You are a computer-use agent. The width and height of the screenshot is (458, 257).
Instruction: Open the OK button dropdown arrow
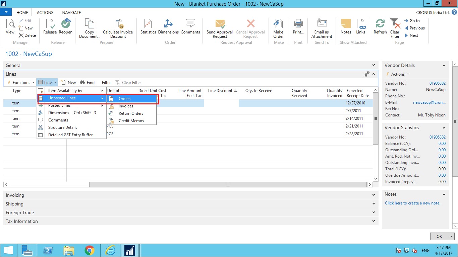coord(451,237)
